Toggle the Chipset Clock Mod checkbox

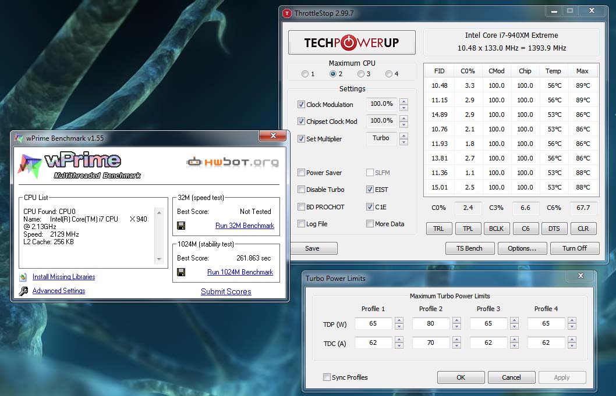pyautogui.click(x=301, y=122)
